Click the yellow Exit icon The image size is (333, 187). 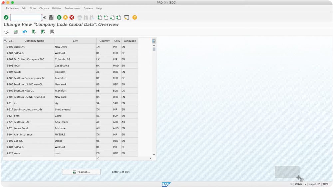(65, 17)
